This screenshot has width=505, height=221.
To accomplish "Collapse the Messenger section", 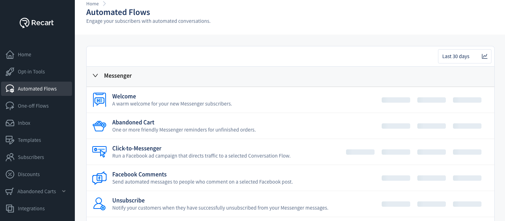I will (x=95, y=76).
